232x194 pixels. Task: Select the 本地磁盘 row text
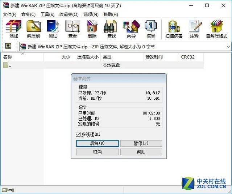111,65
